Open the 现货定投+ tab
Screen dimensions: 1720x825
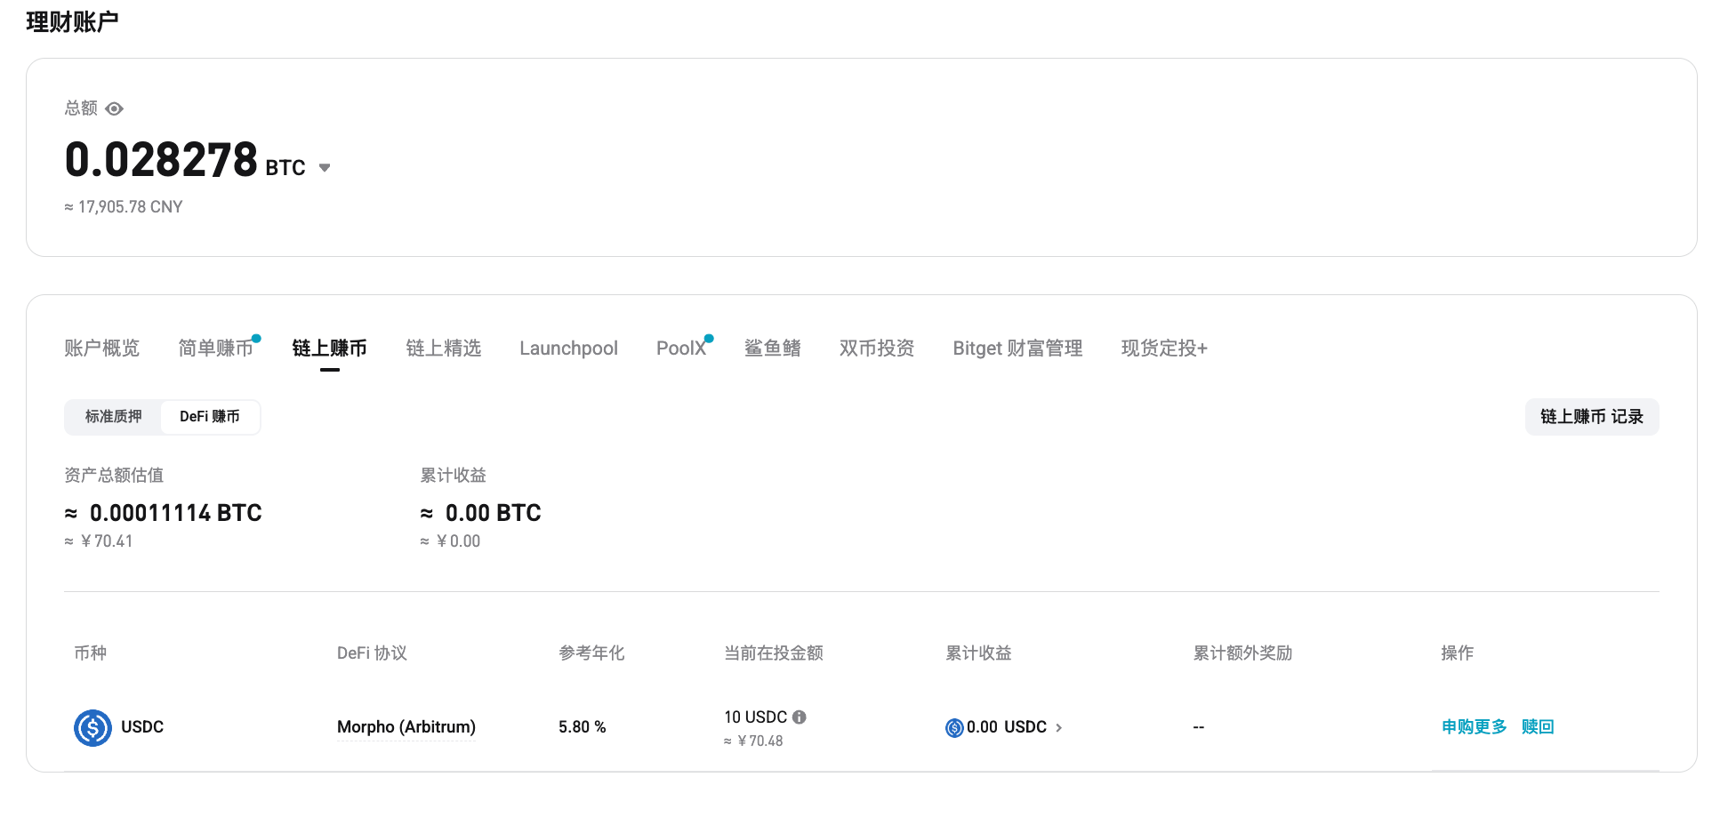1163,348
